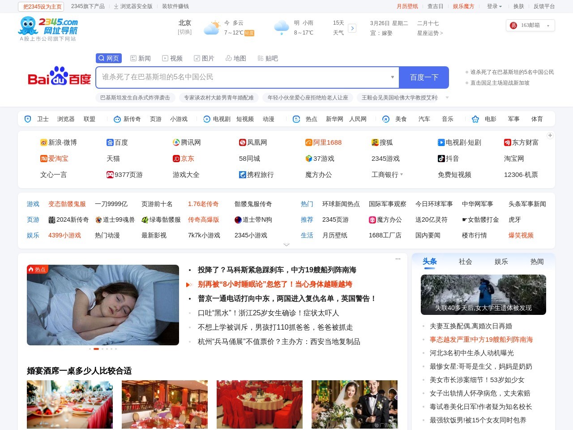Open 携程旅行 via its dolphin icon
Viewport: 573px width, 430px height.
[242, 175]
